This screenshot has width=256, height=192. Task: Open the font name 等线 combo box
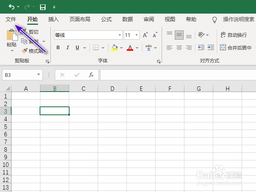pyautogui.click(x=88, y=35)
